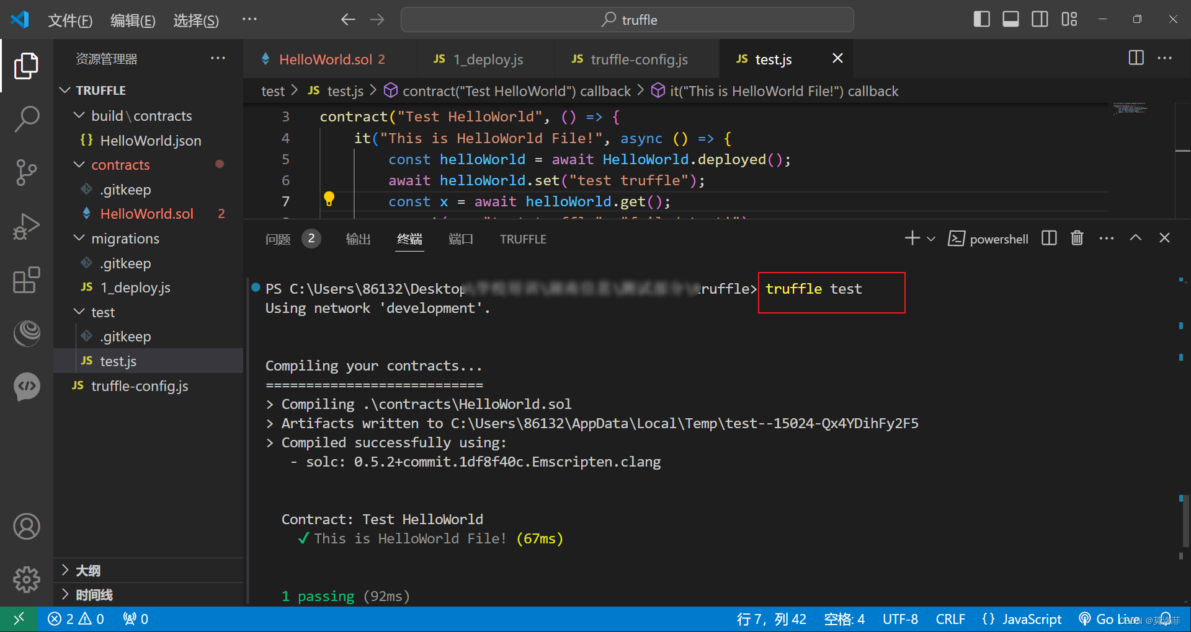Open HelloWorld.sol in the explorer tree

(149, 214)
